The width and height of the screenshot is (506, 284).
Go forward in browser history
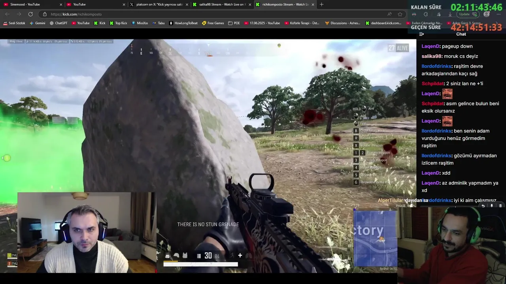point(19,14)
